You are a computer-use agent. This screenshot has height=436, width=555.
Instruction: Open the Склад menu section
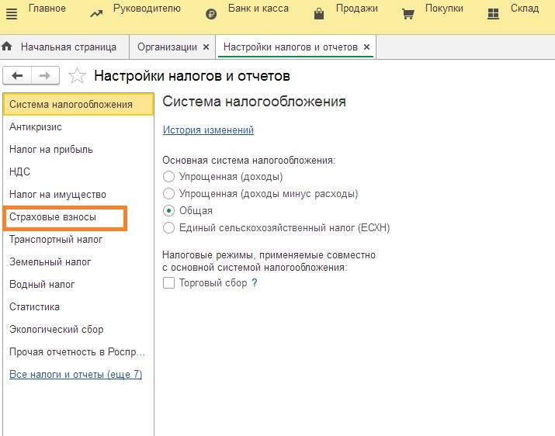(525, 8)
